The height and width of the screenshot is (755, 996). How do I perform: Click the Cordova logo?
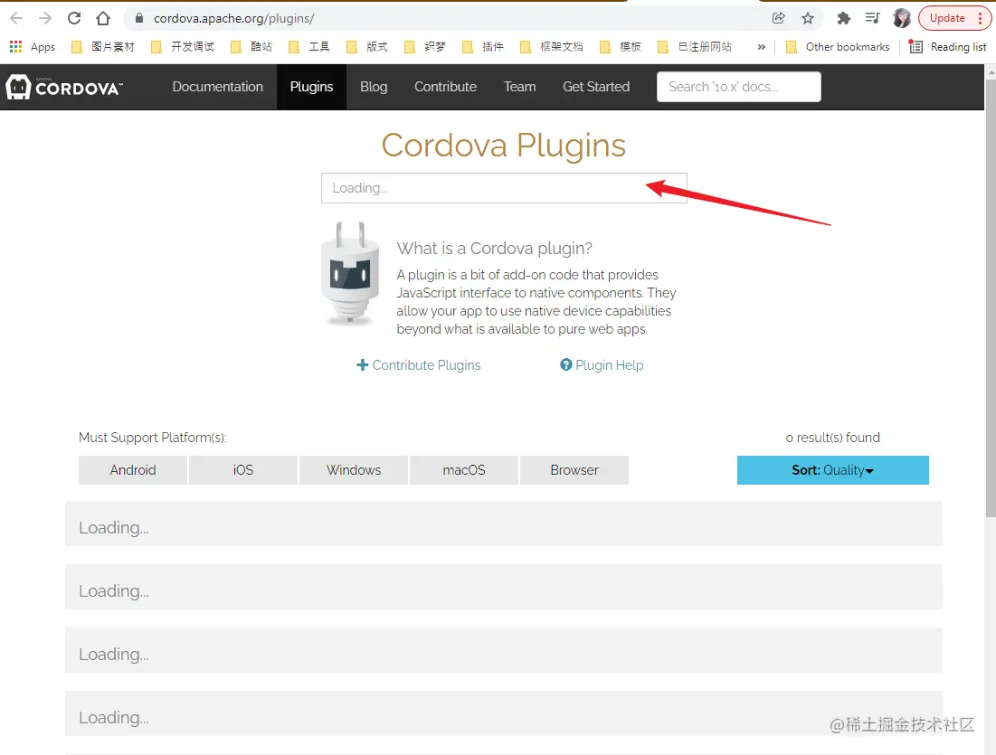[x=64, y=87]
